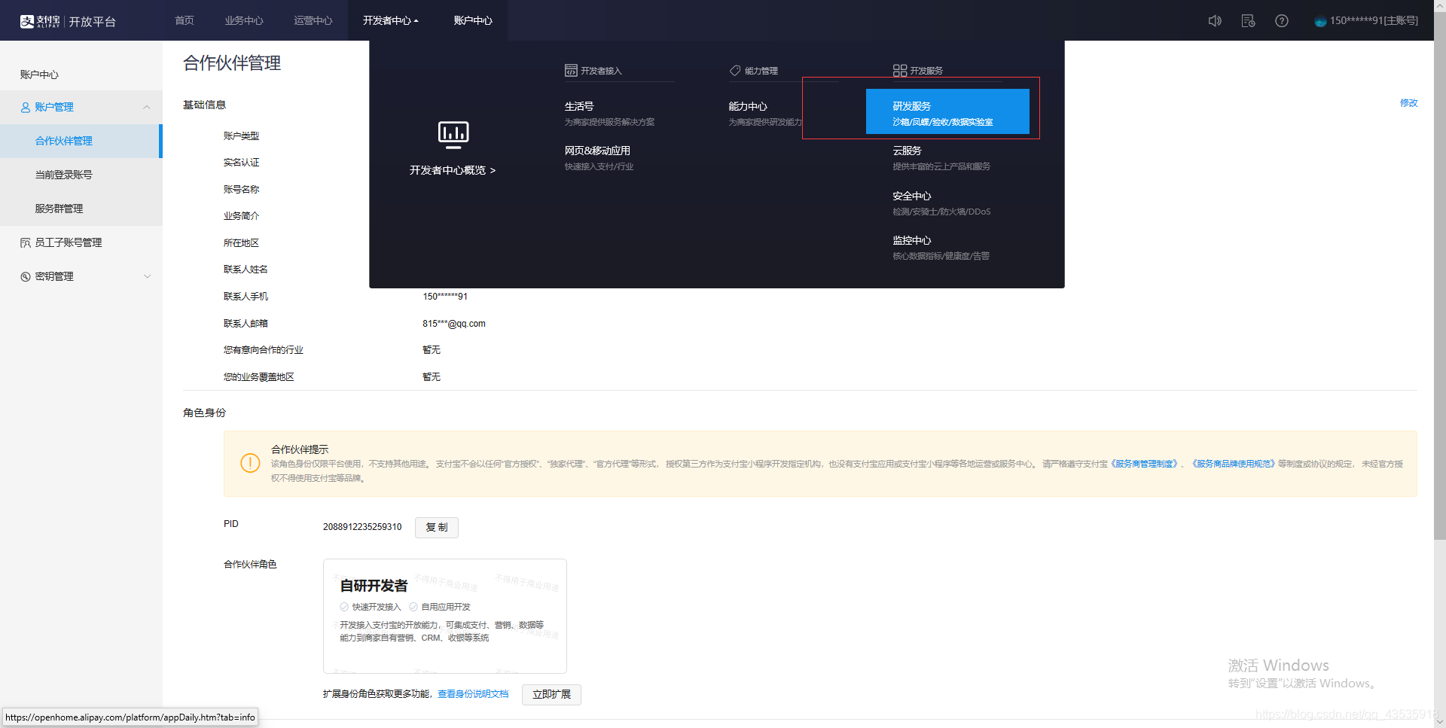
Task: Click the phone value 150******91 in form
Action: point(445,297)
